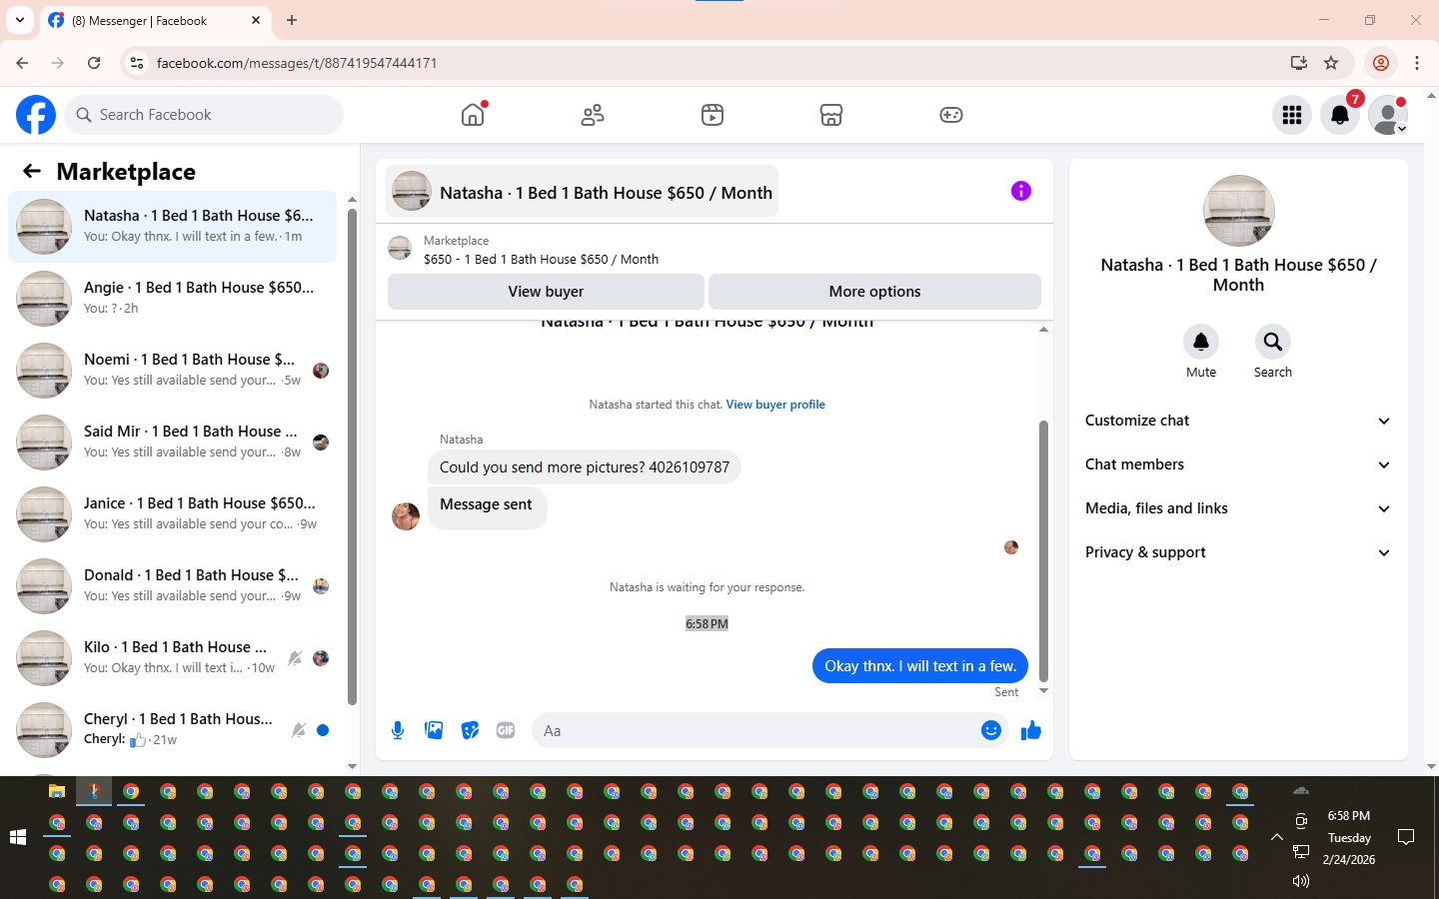Viewport: 1439px width, 899px height.
Task: Close the Messenger browser tab
Action: click(x=256, y=20)
